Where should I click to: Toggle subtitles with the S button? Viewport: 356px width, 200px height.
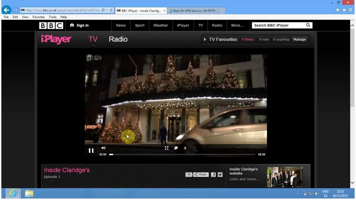(x=185, y=148)
